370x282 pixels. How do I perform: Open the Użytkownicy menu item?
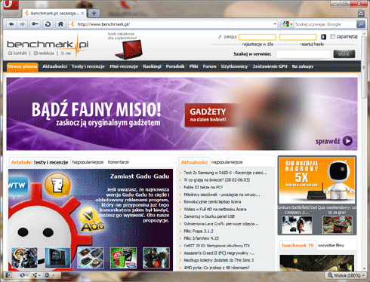pos(234,66)
